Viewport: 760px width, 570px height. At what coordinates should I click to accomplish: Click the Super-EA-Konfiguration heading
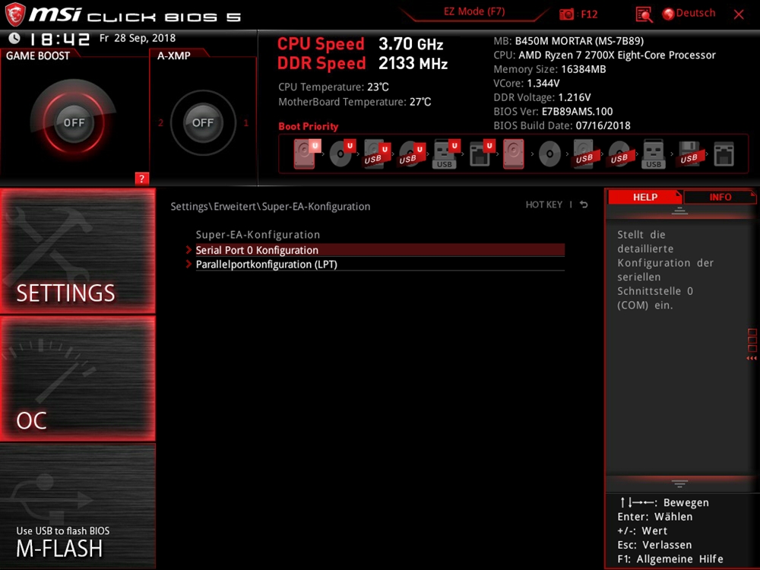click(258, 235)
